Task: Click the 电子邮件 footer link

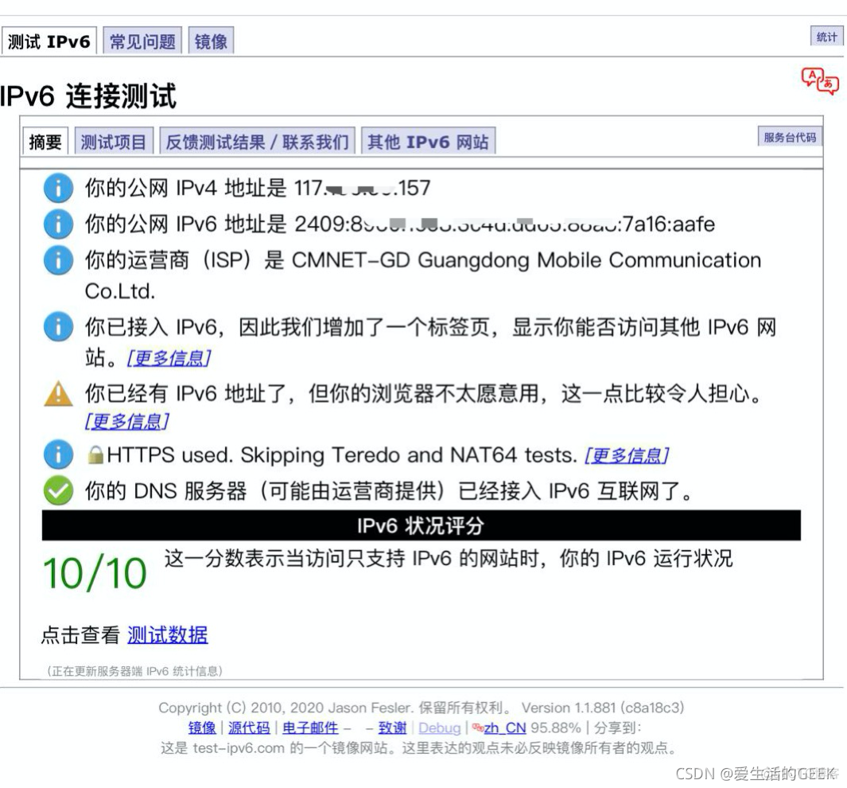Action: [311, 728]
